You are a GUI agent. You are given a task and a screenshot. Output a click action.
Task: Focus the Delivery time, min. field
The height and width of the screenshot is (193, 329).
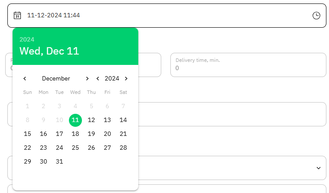pos(248,68)
